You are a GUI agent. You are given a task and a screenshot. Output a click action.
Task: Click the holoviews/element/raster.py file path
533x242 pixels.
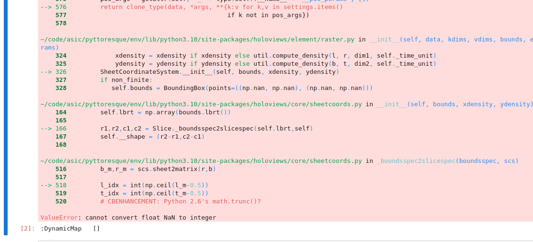(198, 40)
